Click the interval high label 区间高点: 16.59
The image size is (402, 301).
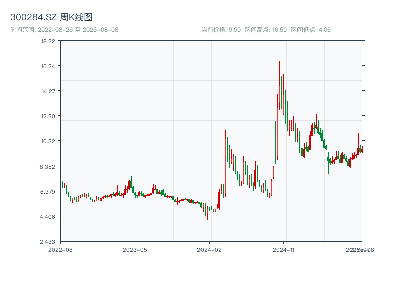[x=266, y=30]
